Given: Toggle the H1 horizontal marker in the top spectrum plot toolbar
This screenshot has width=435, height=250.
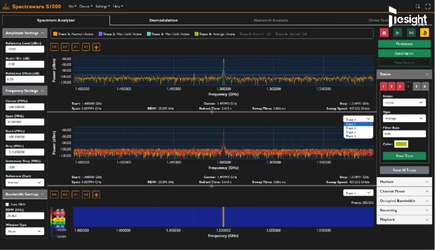Looking at the screenshot, I should click(x=54, y=47).
